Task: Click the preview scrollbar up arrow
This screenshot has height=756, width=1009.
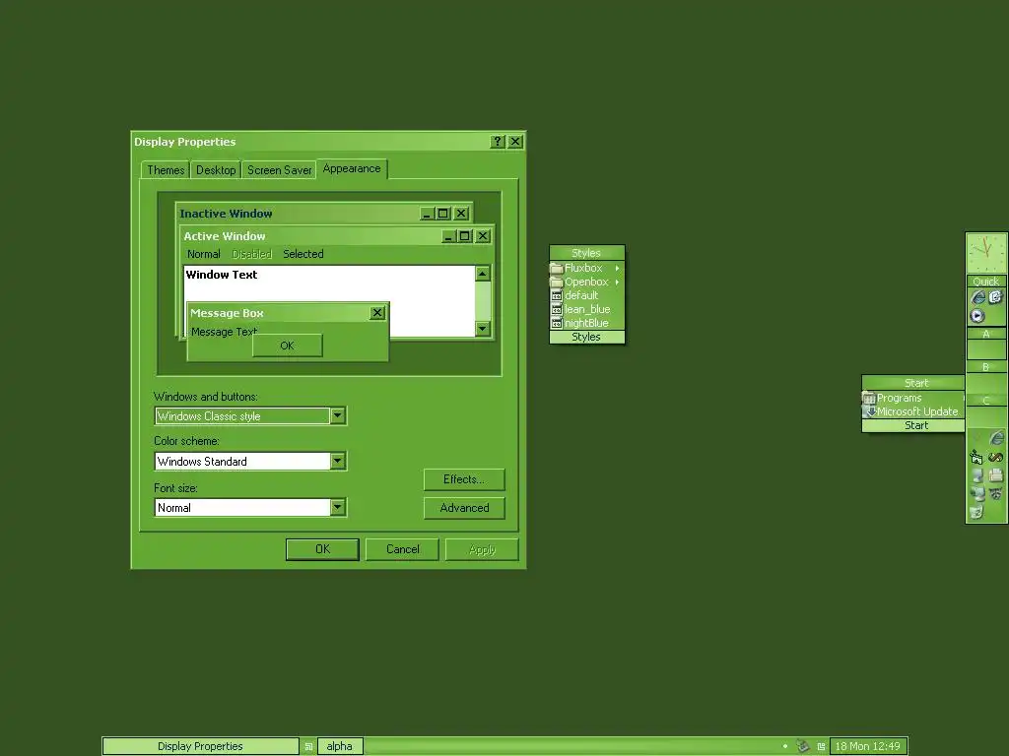Action: coord(483,274)
